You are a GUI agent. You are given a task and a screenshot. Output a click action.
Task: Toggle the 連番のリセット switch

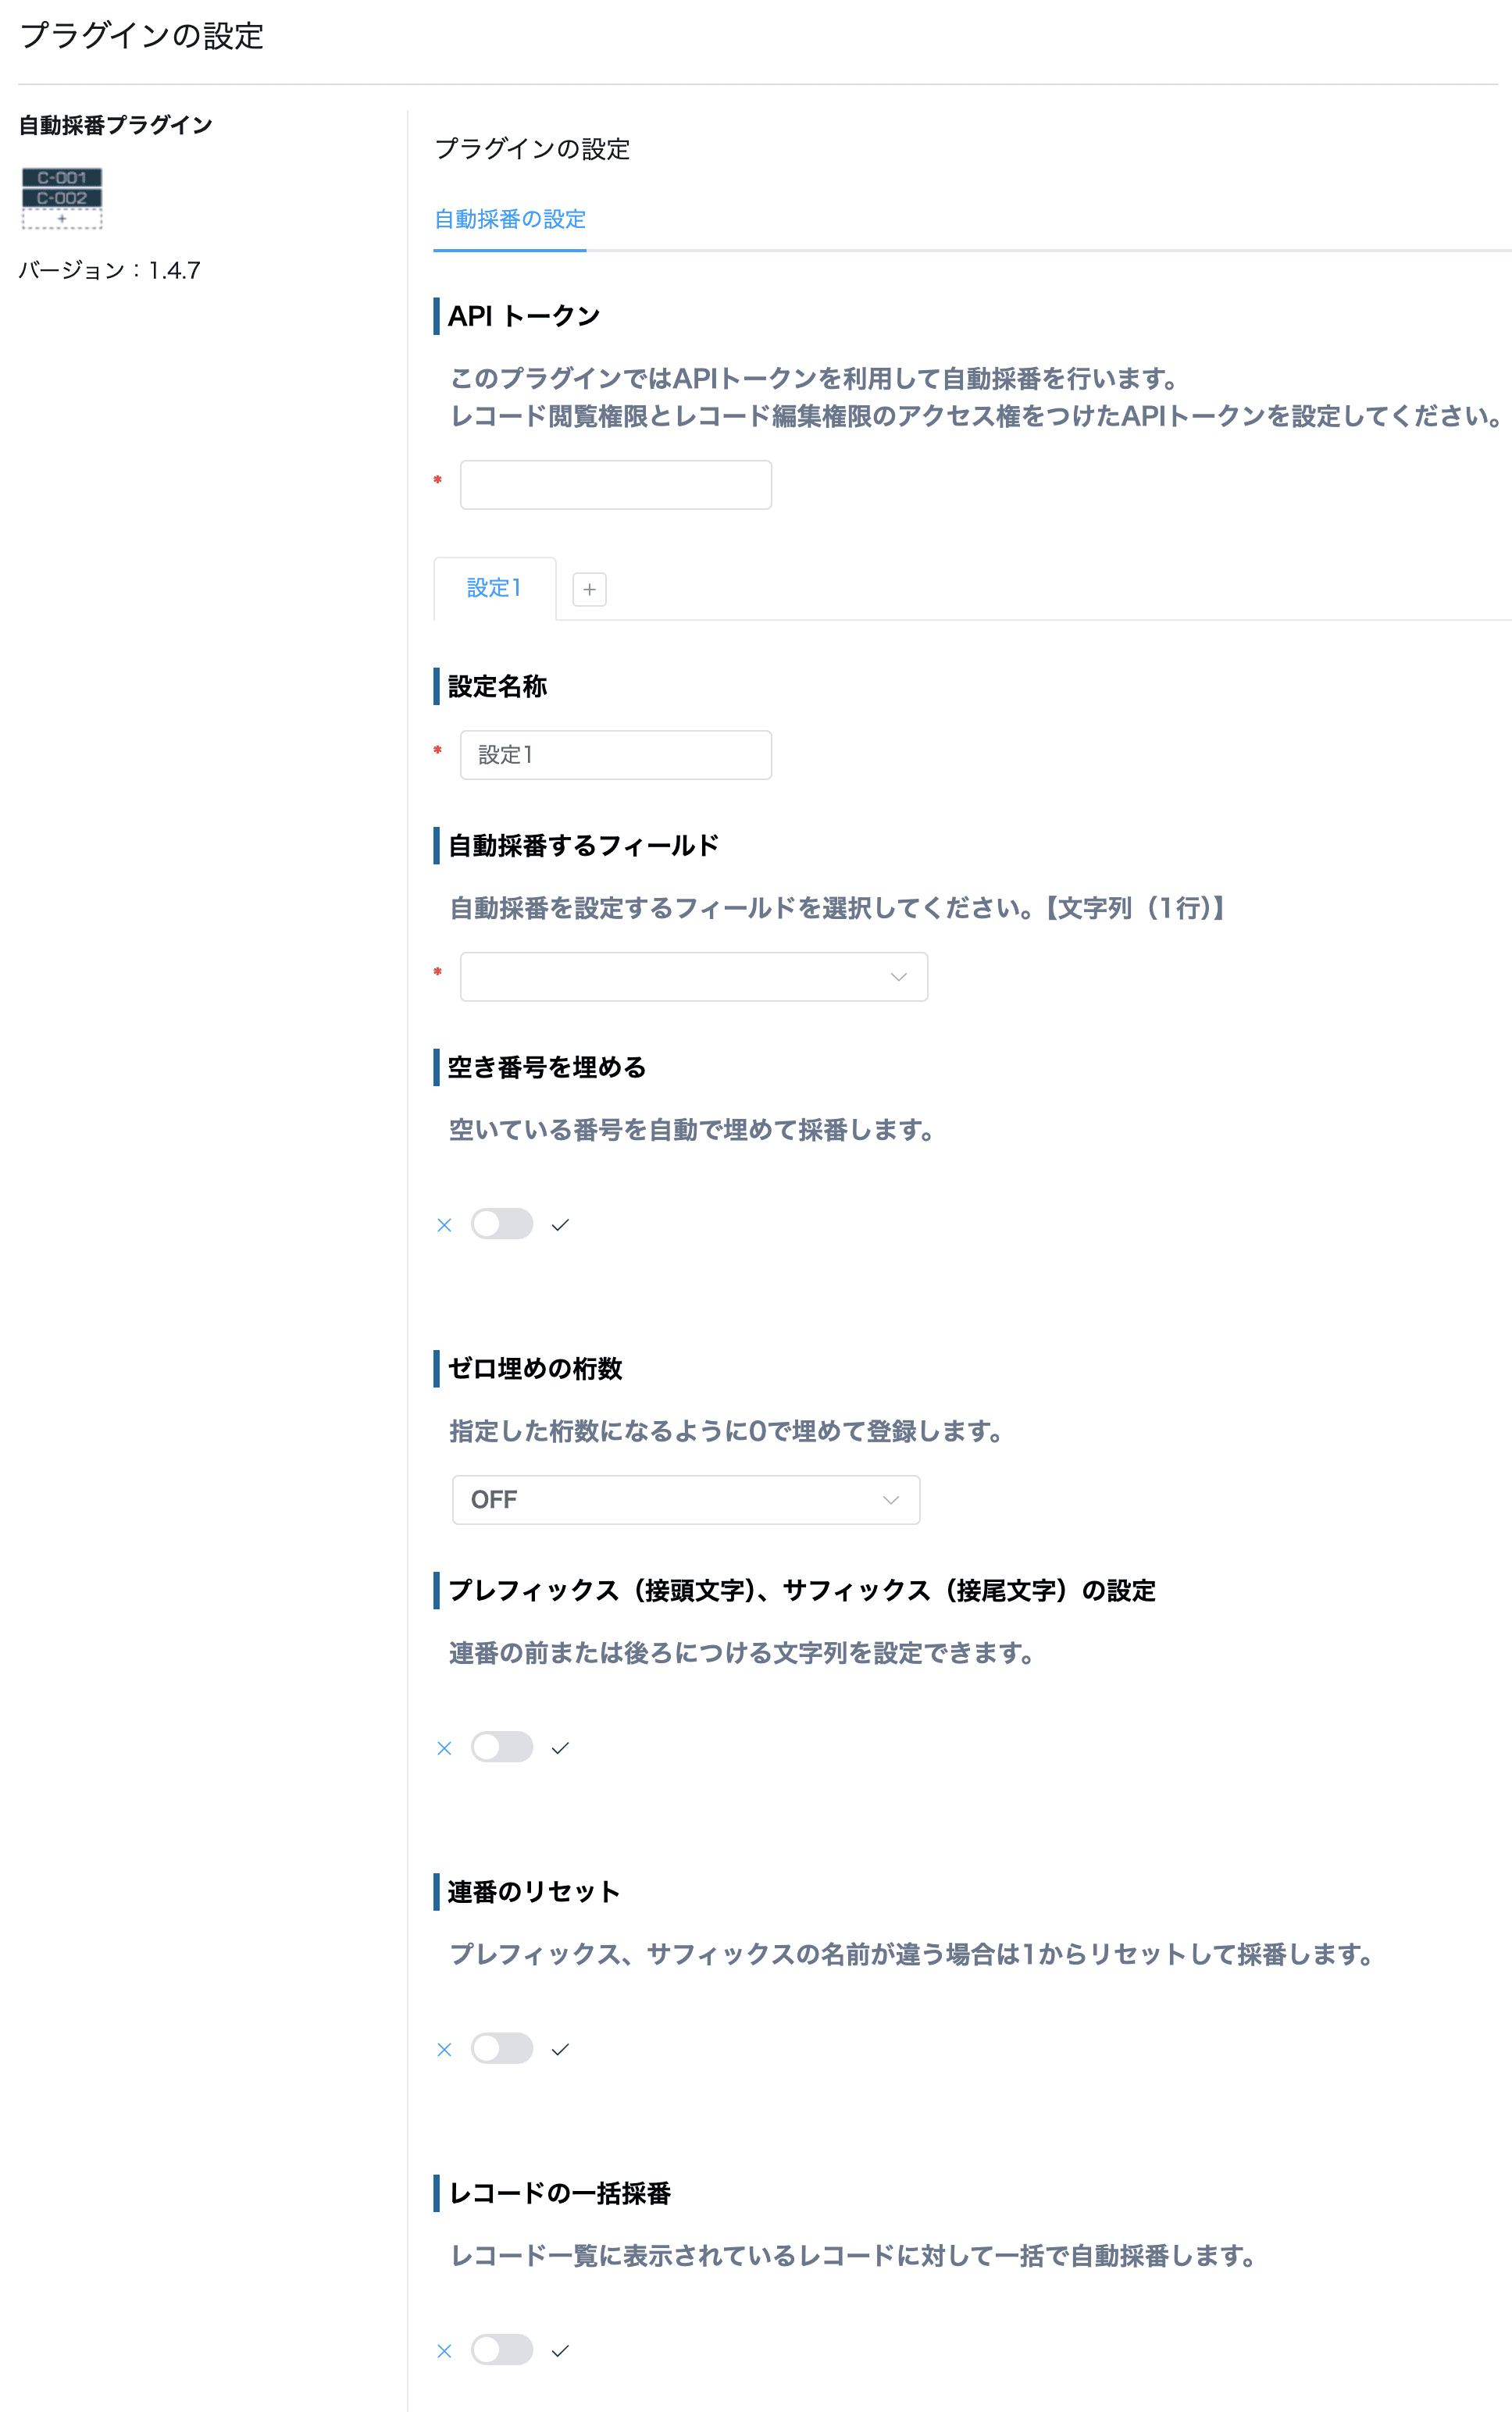click(x=502, y=2048)
